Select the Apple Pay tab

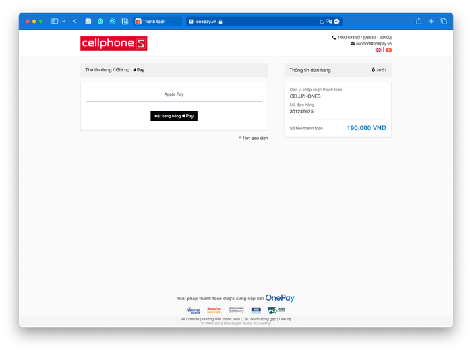[x=174, y=94]
